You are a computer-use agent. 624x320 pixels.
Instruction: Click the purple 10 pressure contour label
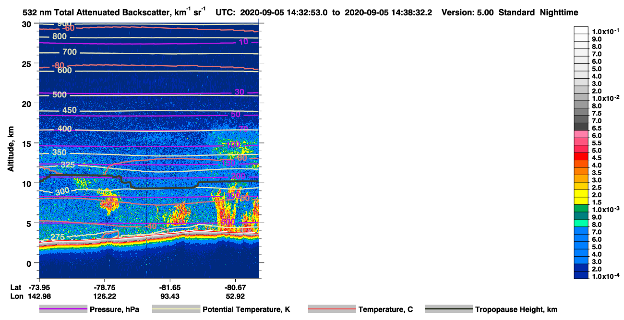pos(243,42)
